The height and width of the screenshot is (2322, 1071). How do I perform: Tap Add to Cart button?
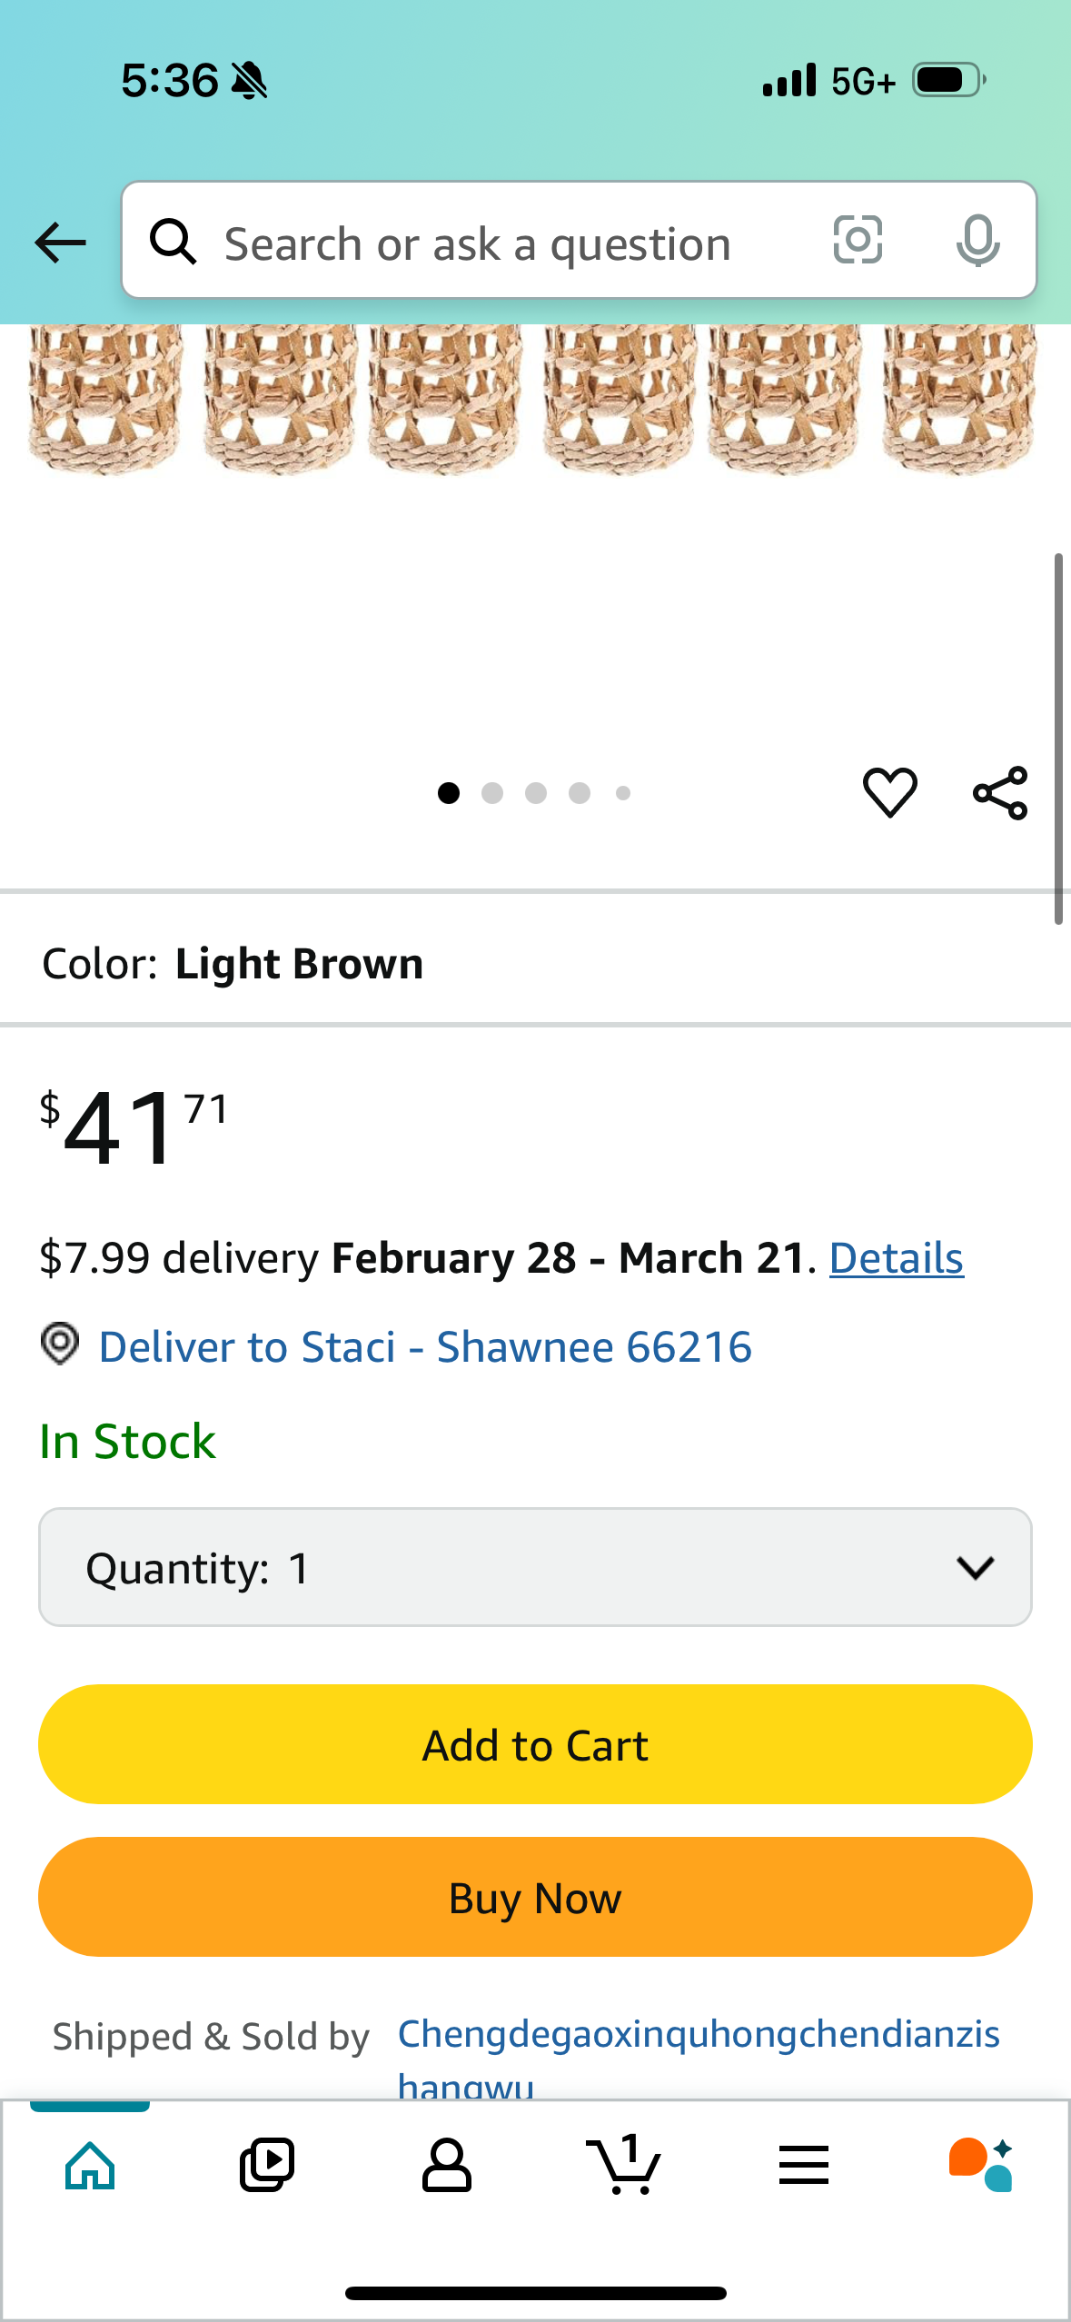tap(535, 1744)
